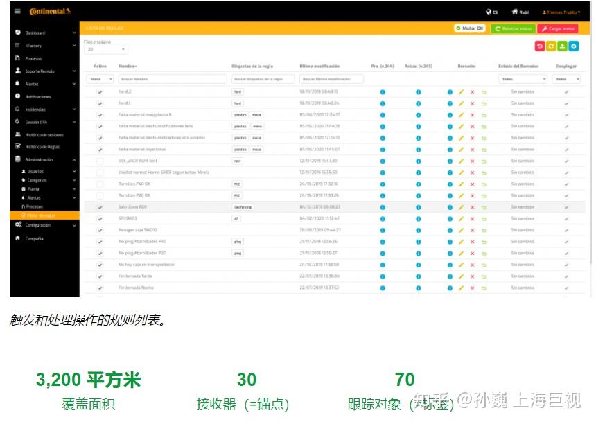Uncheck the Active checkbox for ford.2

pyautogui.click(x=100, y=92)
